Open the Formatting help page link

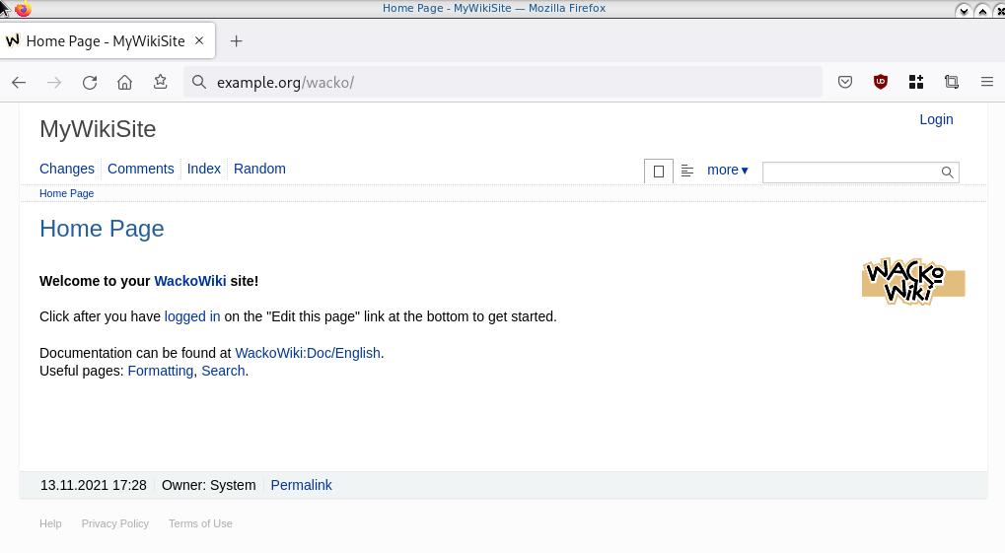click(x=160, y=371)
